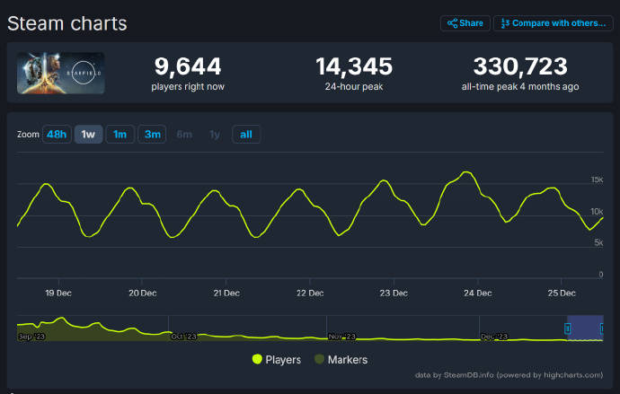Click the Starfield game thumbnail
The height and width of the screenshot is (394, 620).
click(x=60, y=74)
